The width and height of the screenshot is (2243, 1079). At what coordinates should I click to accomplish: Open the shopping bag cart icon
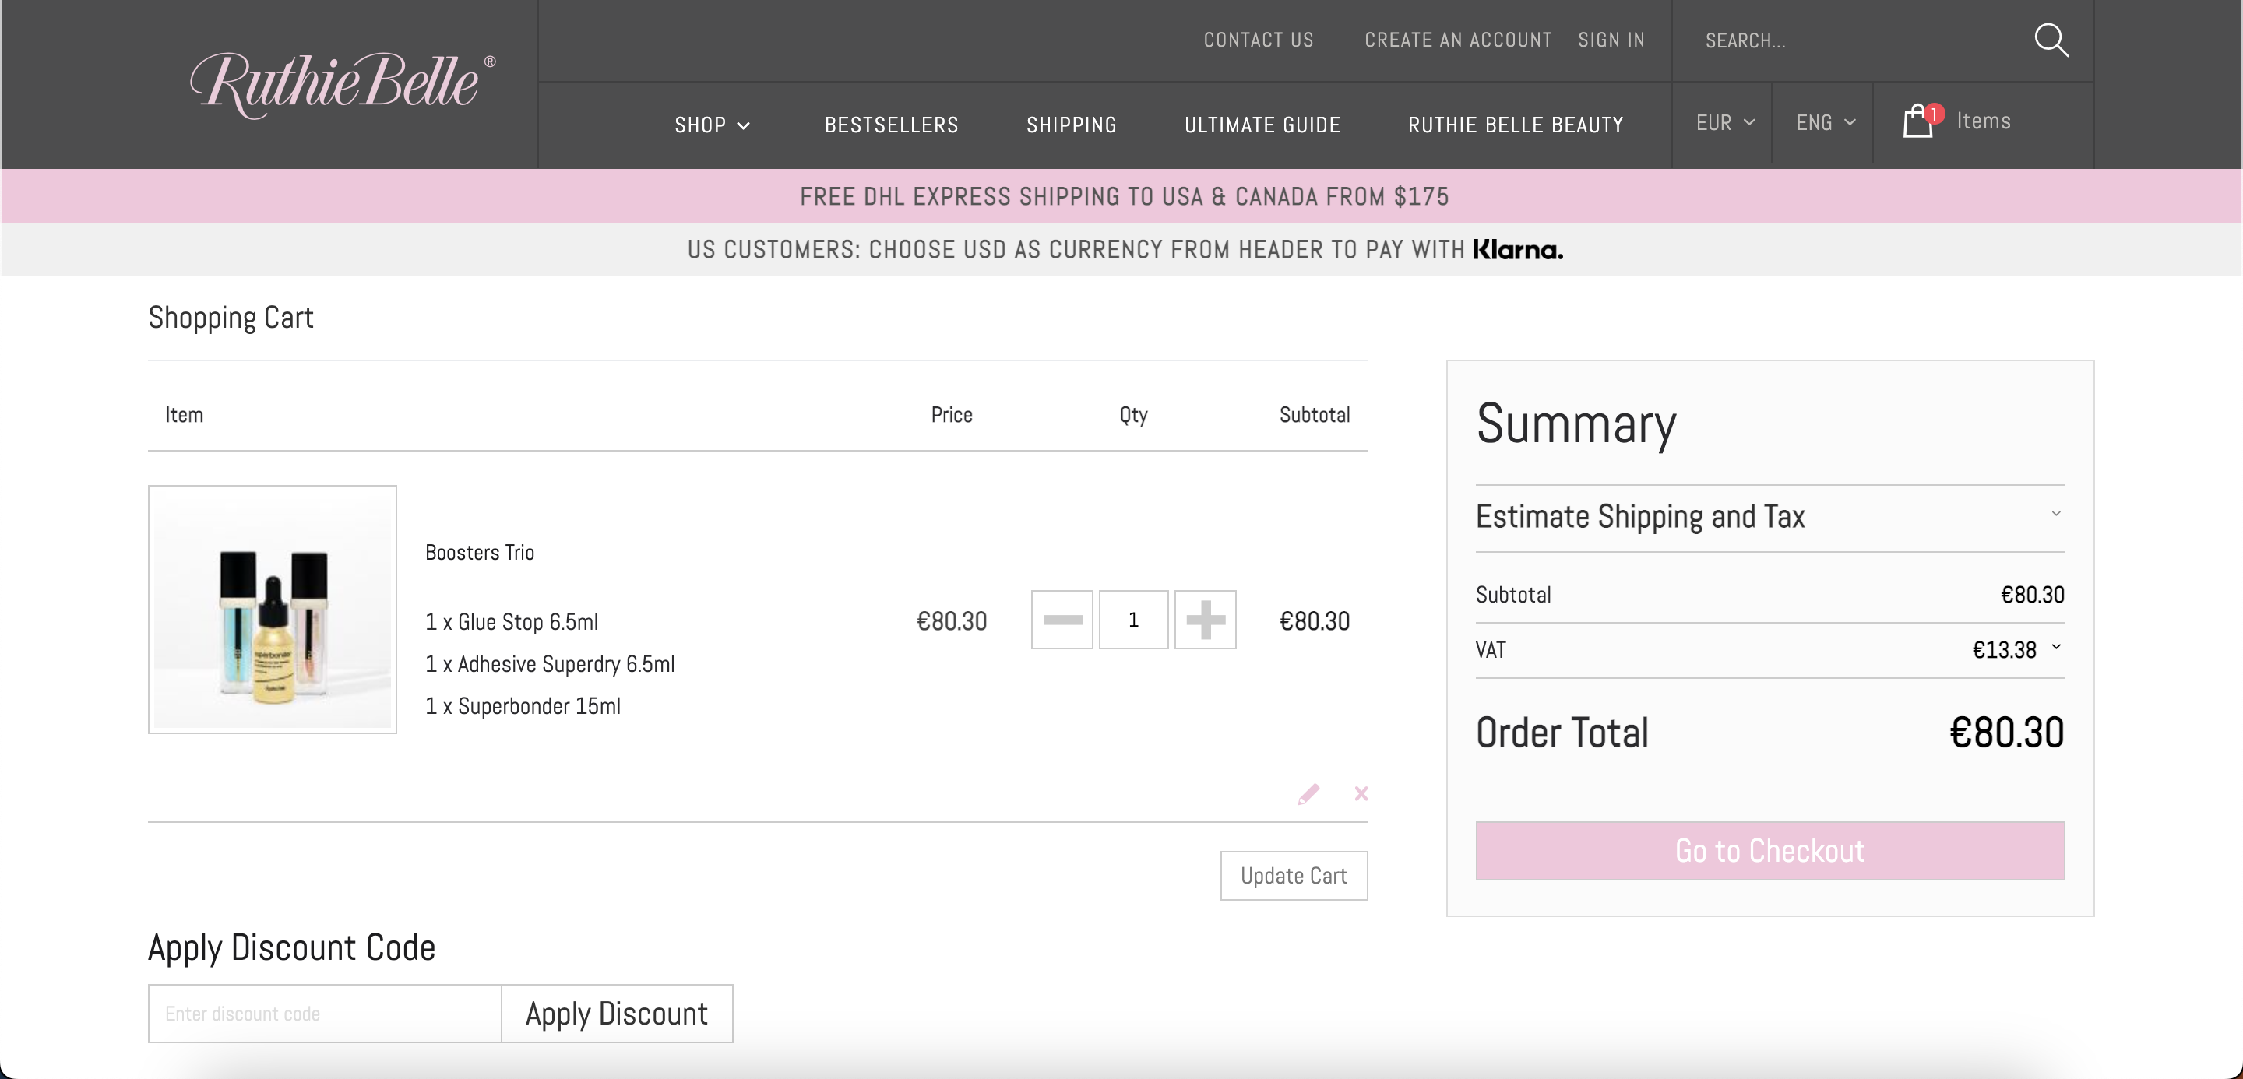pos(1918,121)
